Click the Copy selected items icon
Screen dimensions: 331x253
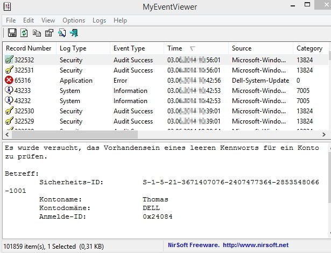coord(37,33)
